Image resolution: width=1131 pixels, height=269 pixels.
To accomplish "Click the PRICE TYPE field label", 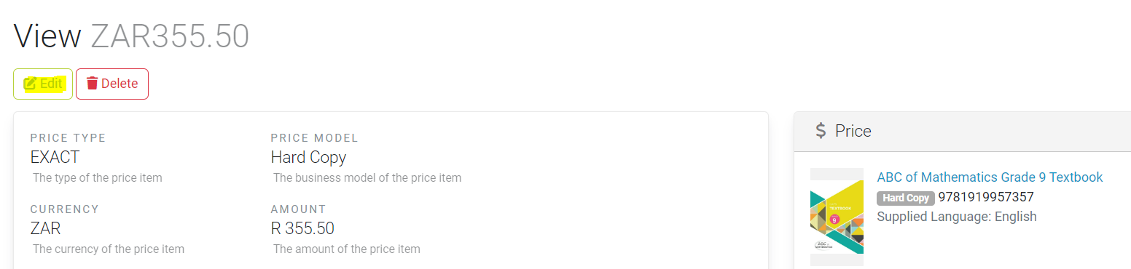I will click(68, 138).
